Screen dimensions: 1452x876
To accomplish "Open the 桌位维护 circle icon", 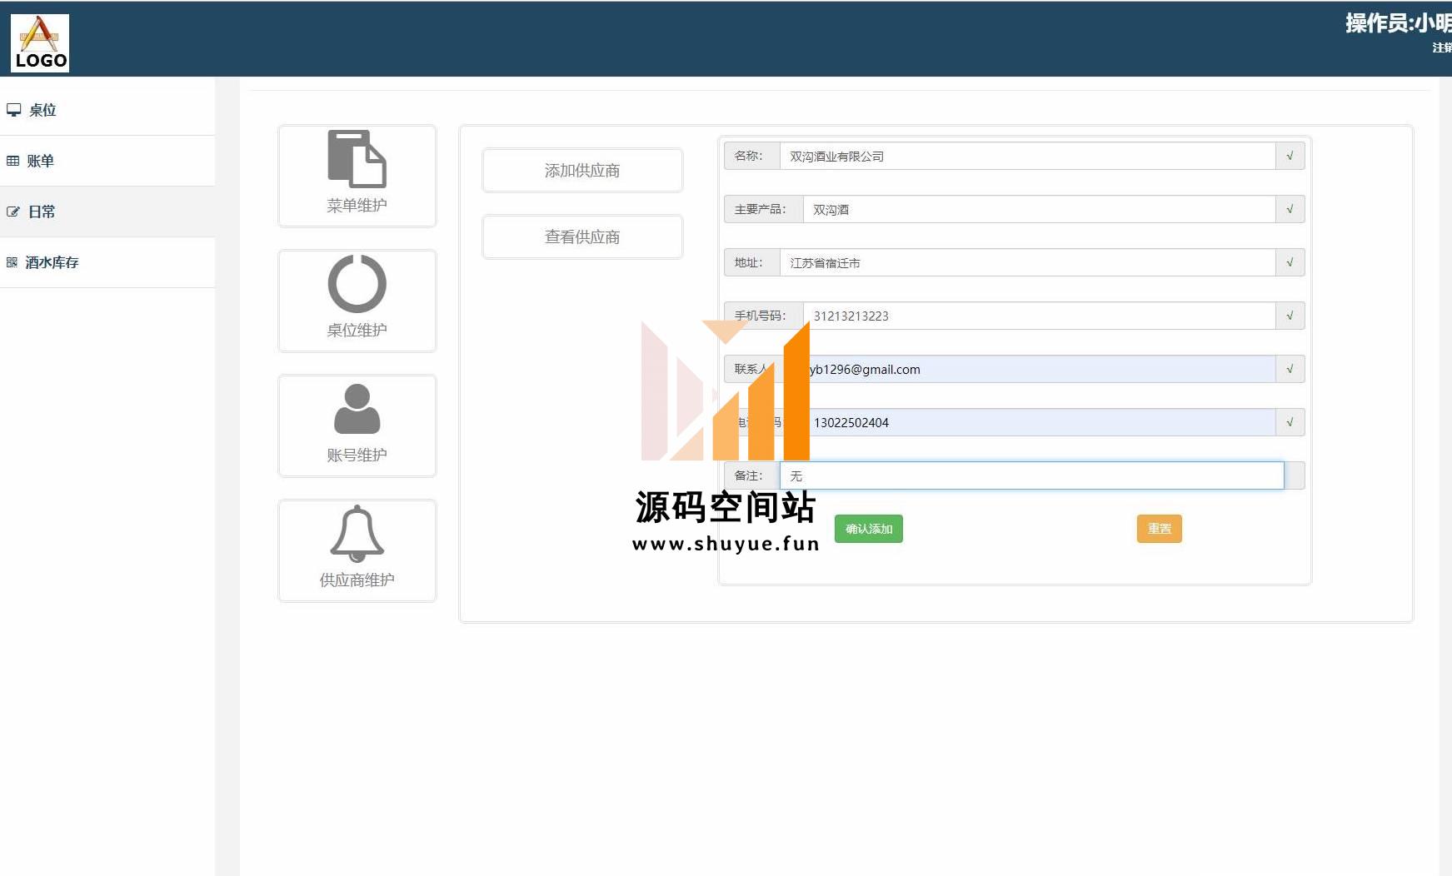I will [x=357, y=284].
